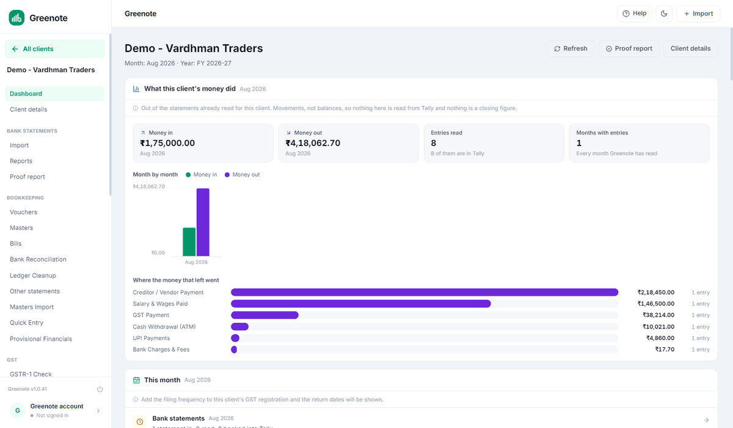Screen dimensions: 733x428
Task: Click the UPI Payments label
Action: pos(151,338)
